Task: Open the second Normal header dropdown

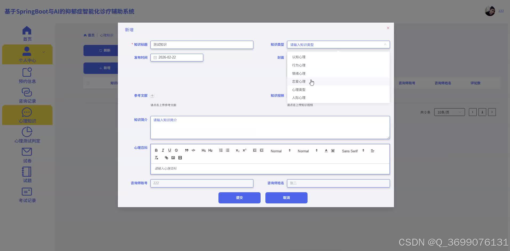Action: pyautogui.click(x=308, y=151)
